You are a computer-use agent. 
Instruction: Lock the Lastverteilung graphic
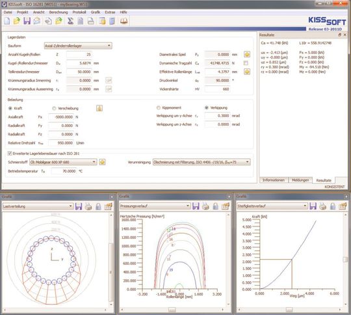click(98, 206)
